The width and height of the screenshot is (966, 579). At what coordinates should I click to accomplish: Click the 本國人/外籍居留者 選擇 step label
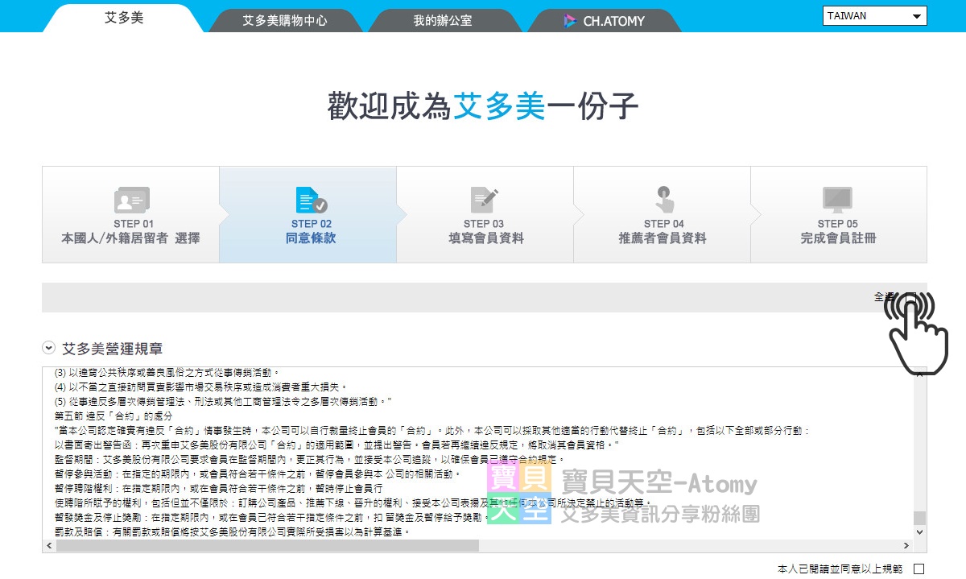130,238
